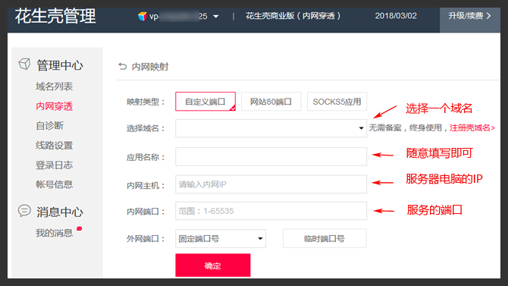This screenshot has height=286, width=508.
Task: Click the colorful cube account icon
Action: 143,16
